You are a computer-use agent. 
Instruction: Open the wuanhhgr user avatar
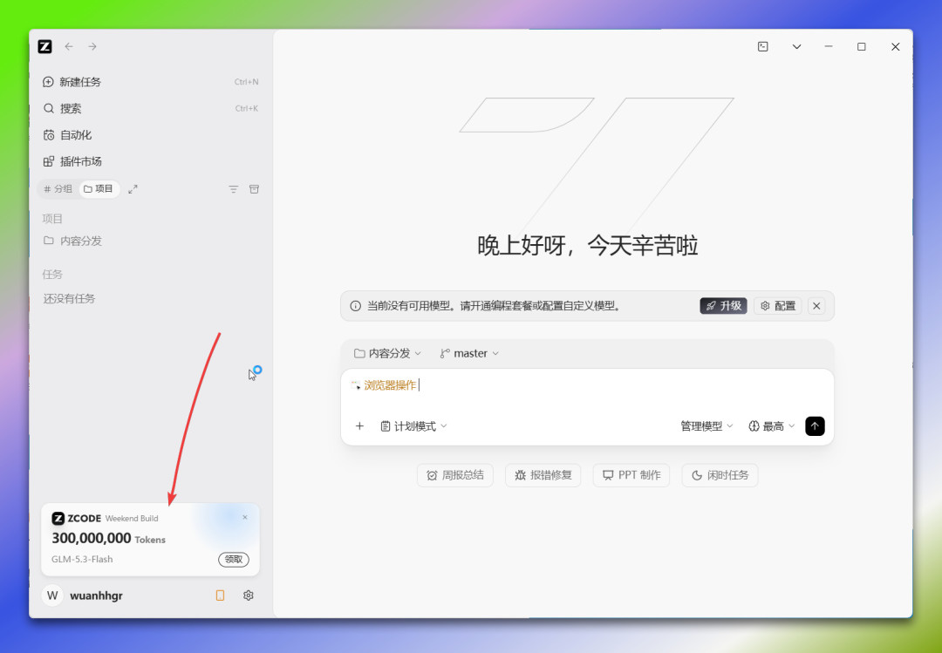coord(53,595)
